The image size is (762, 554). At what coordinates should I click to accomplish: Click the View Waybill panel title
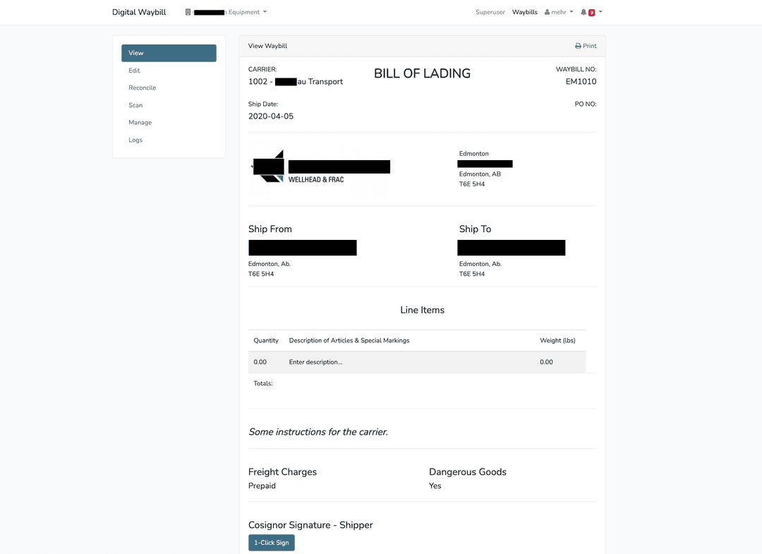point(268,46)
